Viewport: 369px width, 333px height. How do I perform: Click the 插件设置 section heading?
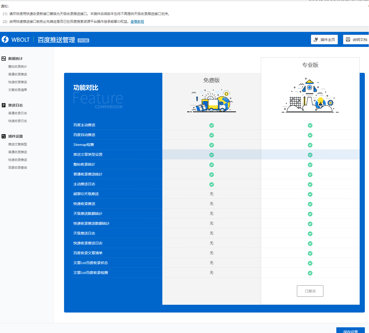tap(16, 136)
